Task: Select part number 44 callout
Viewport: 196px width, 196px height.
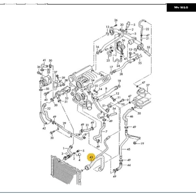Action: (129, 165)
